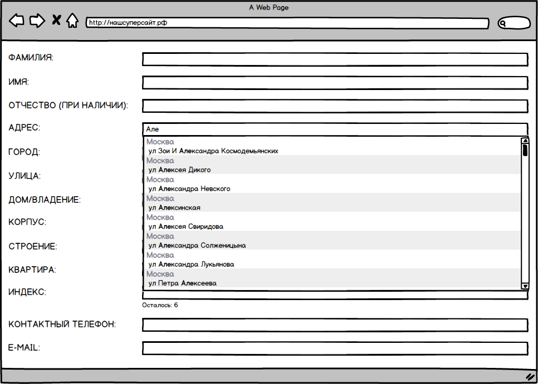Click the browser search box

click(x=514, y=23)
